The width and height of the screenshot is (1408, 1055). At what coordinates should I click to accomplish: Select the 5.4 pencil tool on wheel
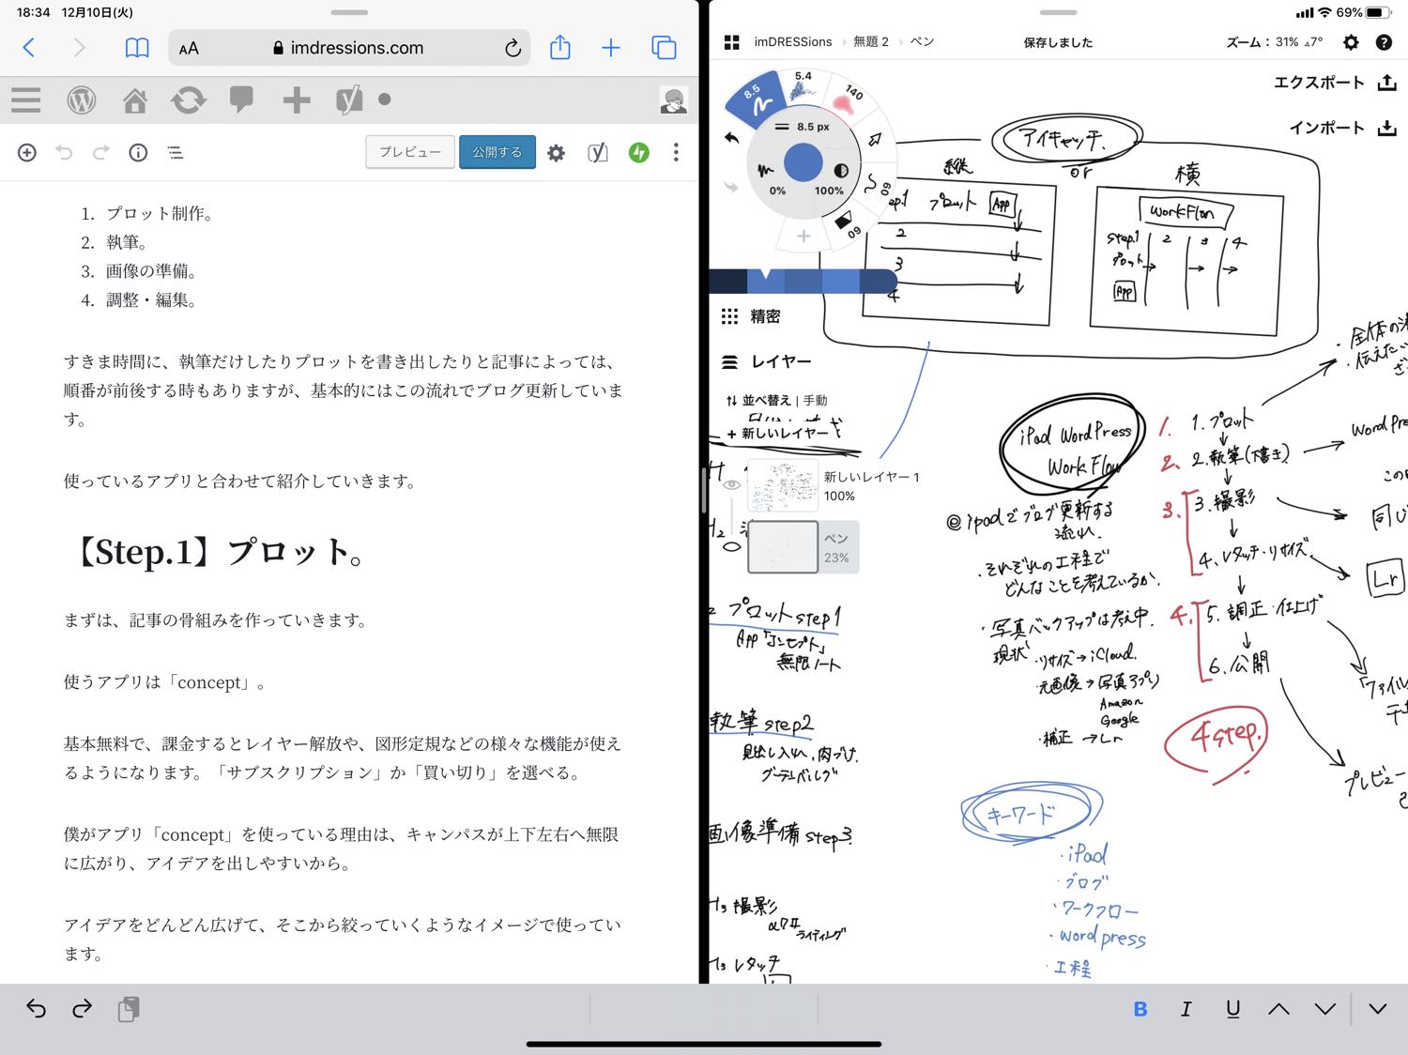[803, 87]
